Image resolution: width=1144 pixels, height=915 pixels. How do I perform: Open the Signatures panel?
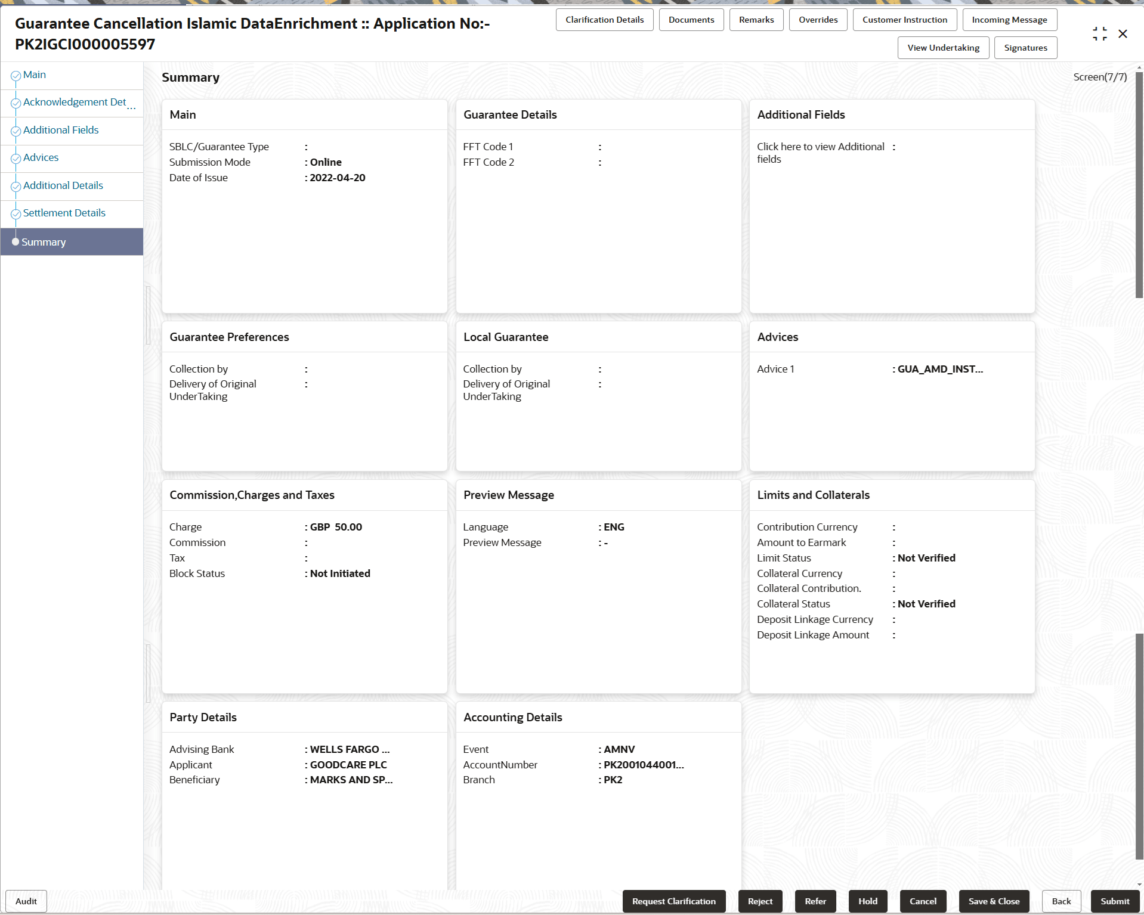click(x=1025, y=47)
